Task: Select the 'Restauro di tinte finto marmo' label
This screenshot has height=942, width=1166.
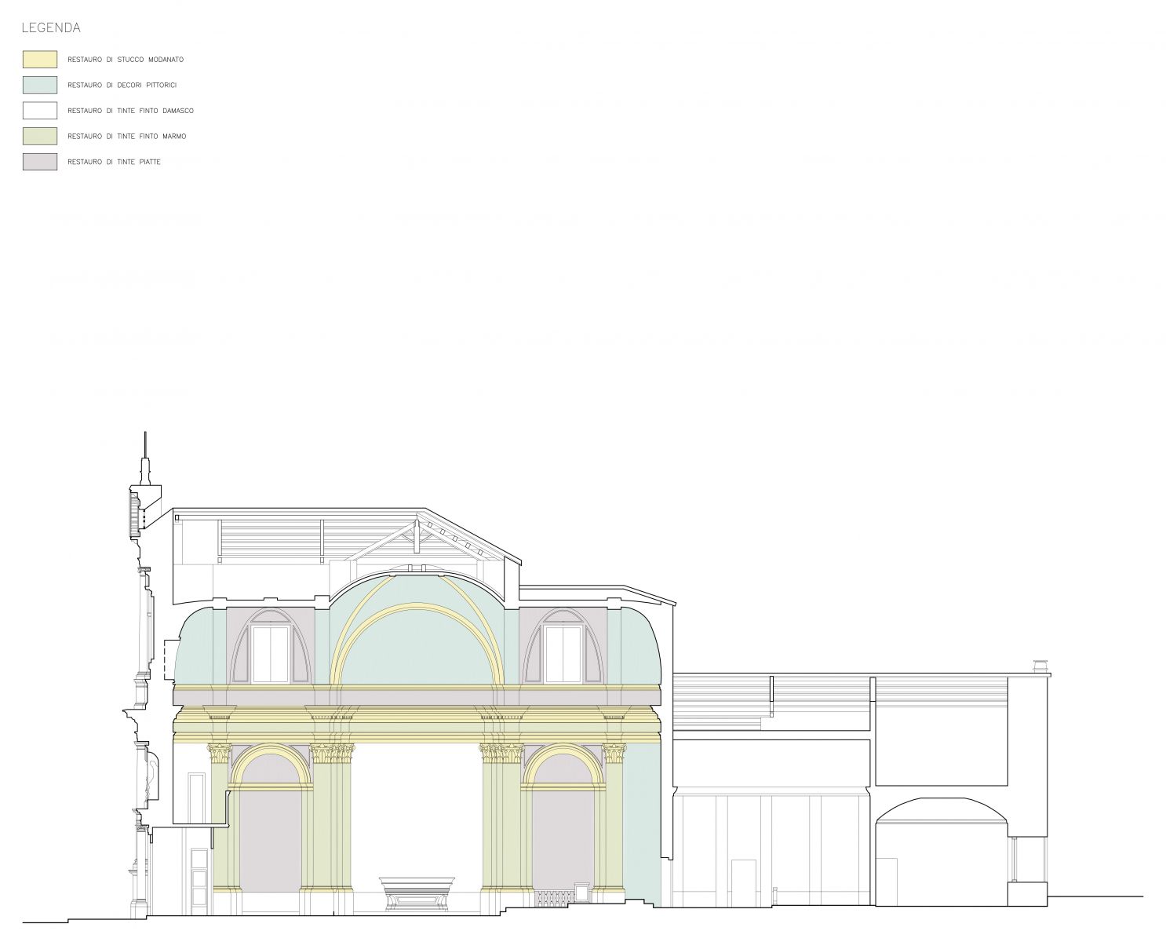Action: [126, 137]
